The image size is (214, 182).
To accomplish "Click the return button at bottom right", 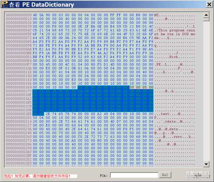I will click(x=199, y=175).
